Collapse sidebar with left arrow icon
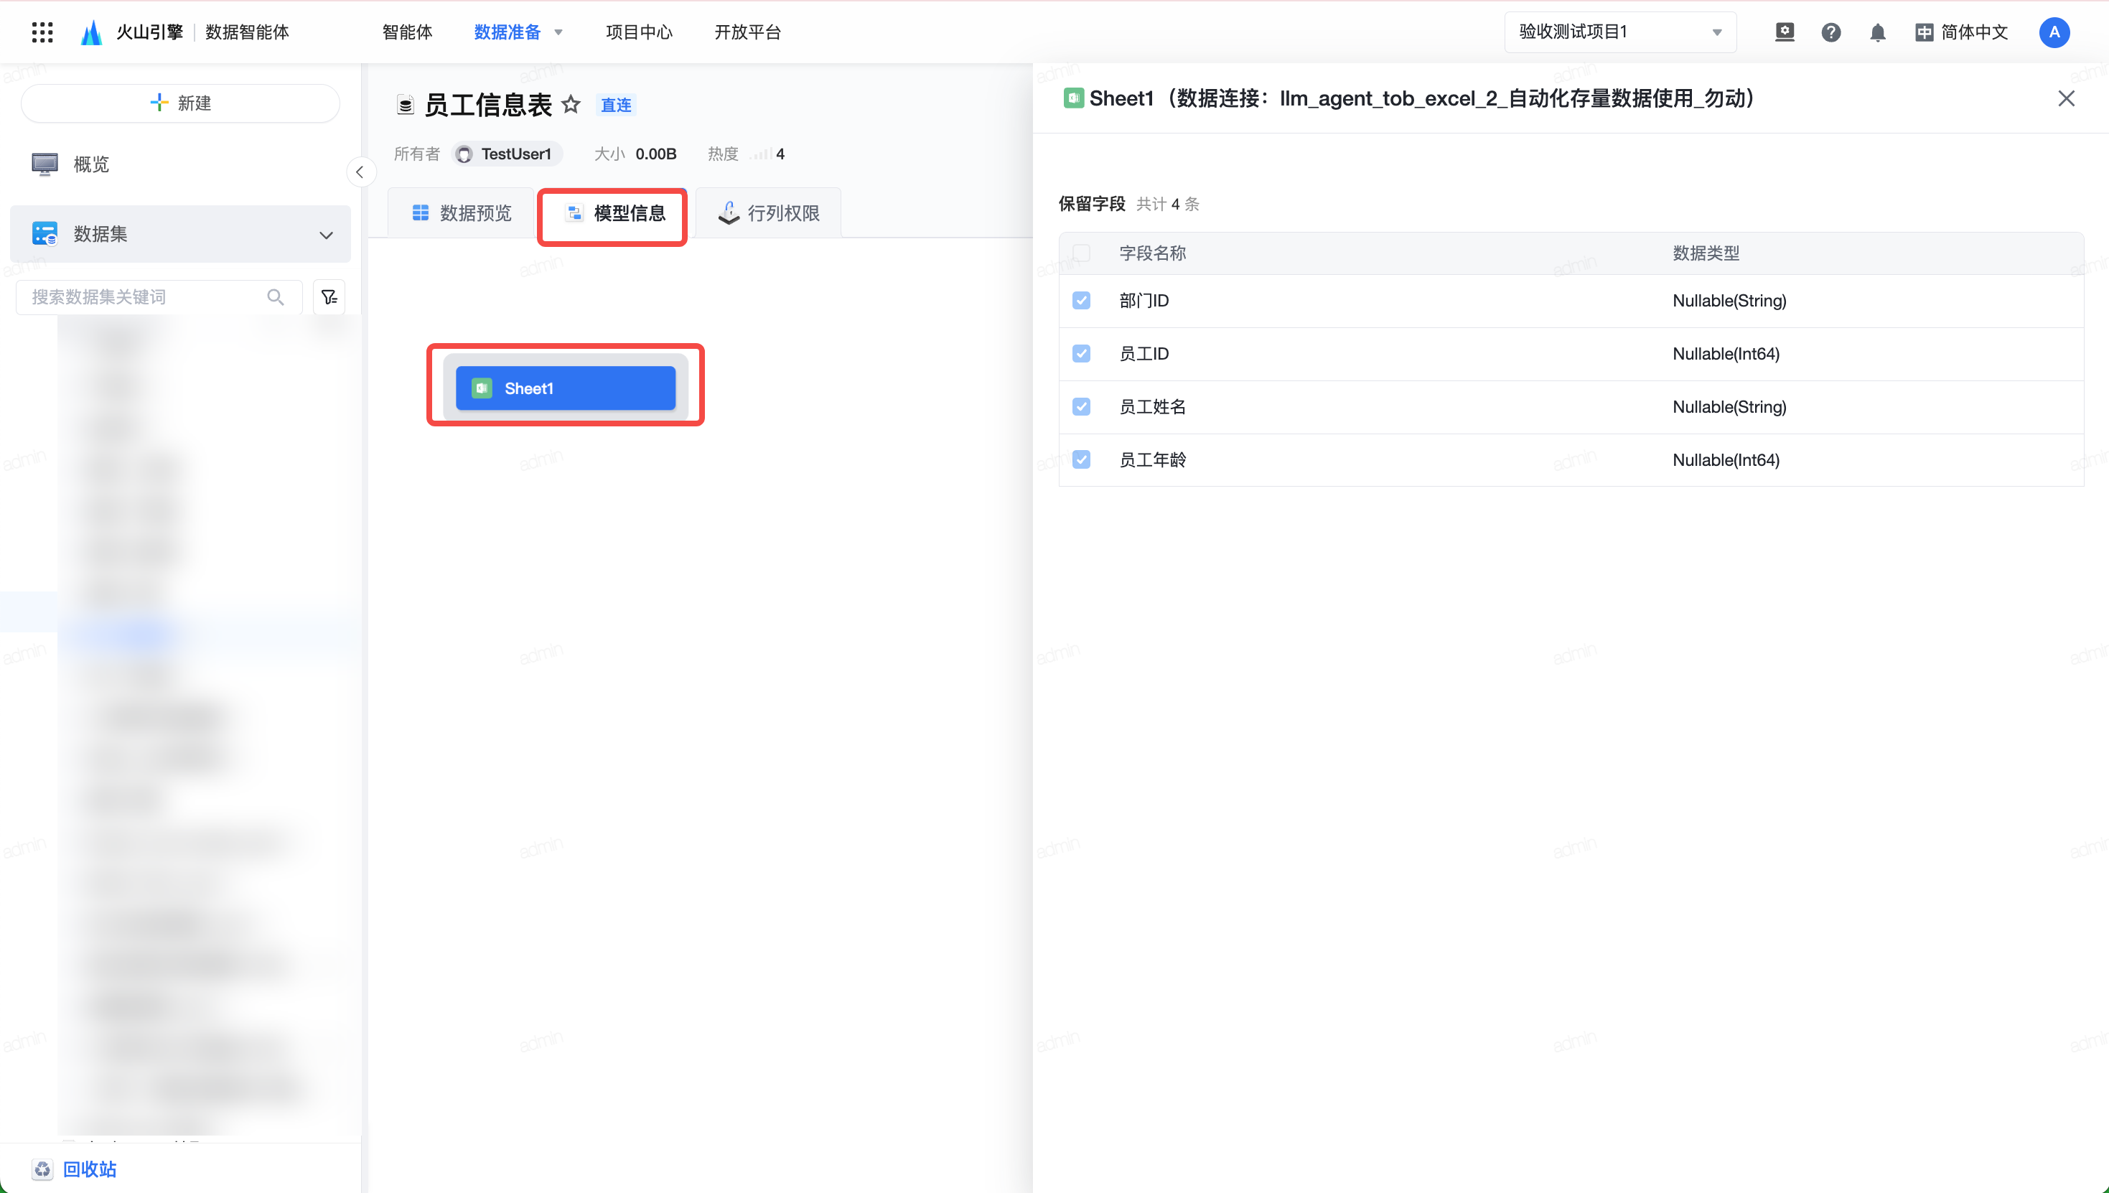Viewport: 2109px width, 1193px height. pyautogui.click(x=360, y=172)
